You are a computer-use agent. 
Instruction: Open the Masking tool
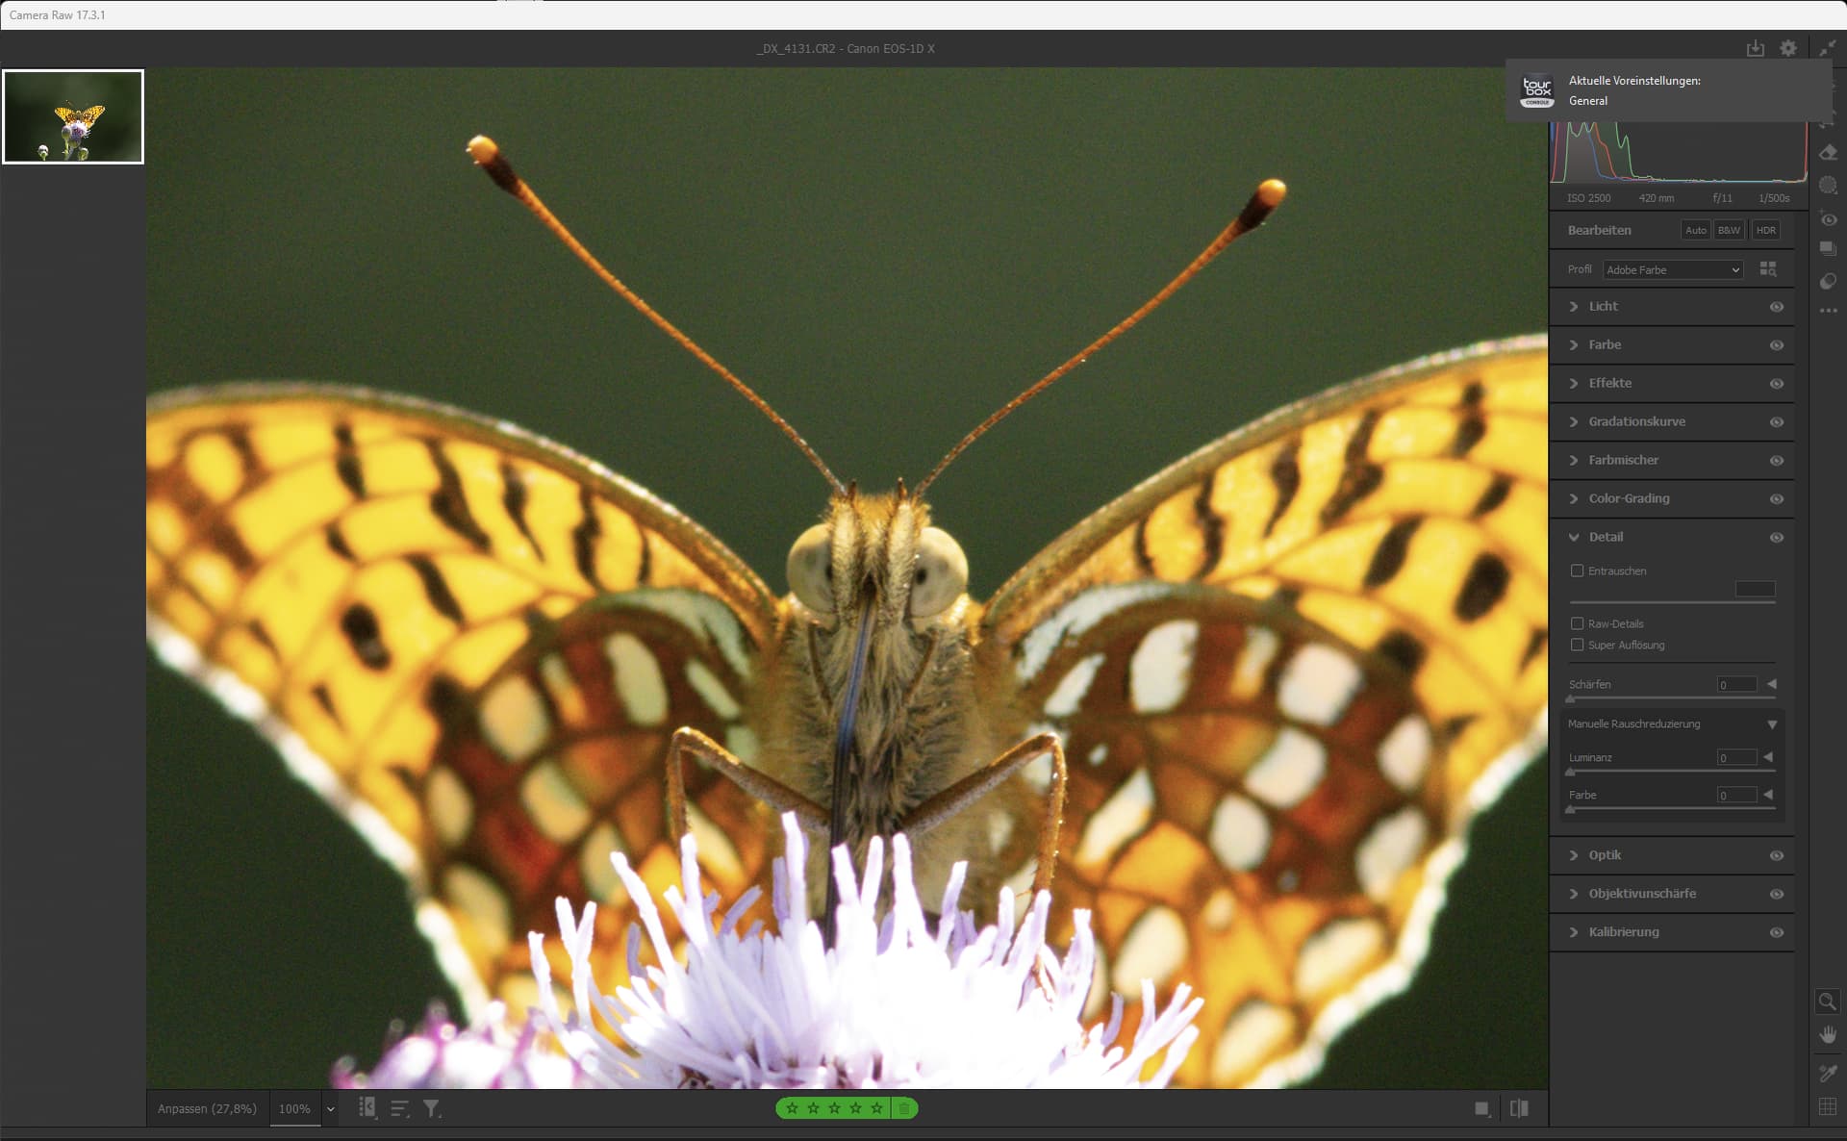(1829, 186)
